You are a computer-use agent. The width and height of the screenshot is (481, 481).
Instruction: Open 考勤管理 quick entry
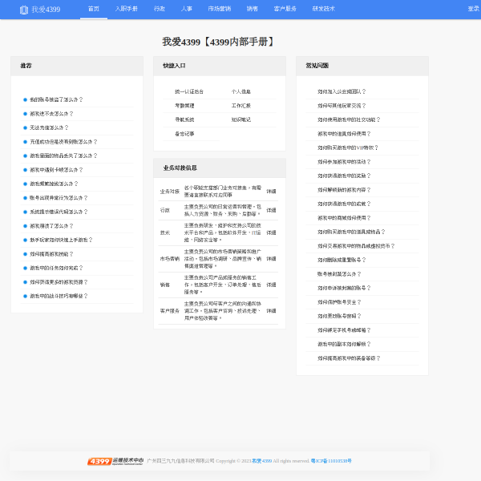(184, 106)
